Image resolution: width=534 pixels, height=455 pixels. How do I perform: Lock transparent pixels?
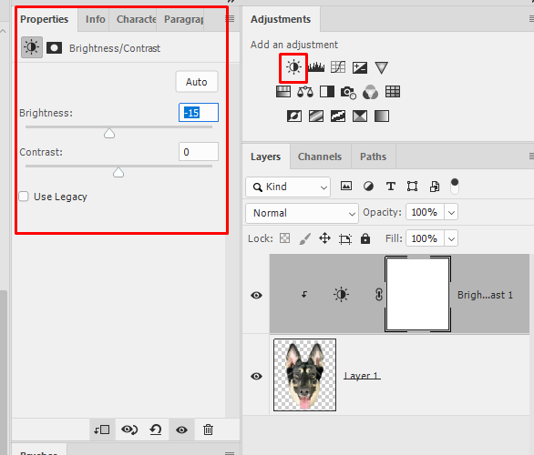[x=284, y=238]
